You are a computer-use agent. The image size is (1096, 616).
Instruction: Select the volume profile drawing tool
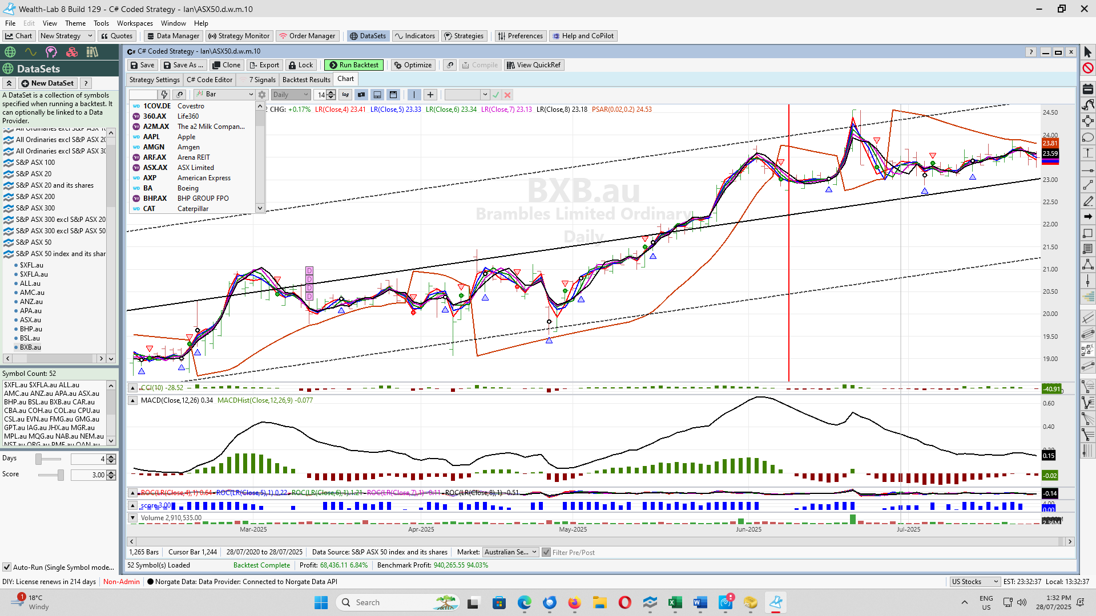point(1087,297)
